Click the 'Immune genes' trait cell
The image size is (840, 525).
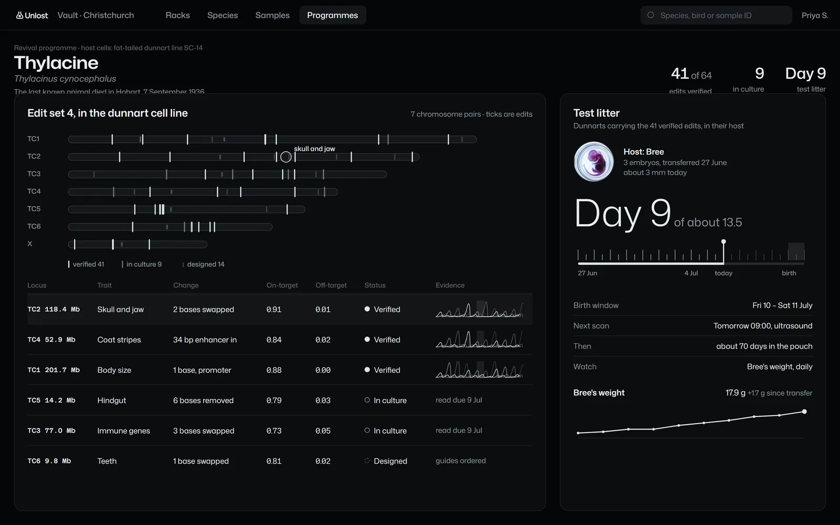(x=123, y=430)
